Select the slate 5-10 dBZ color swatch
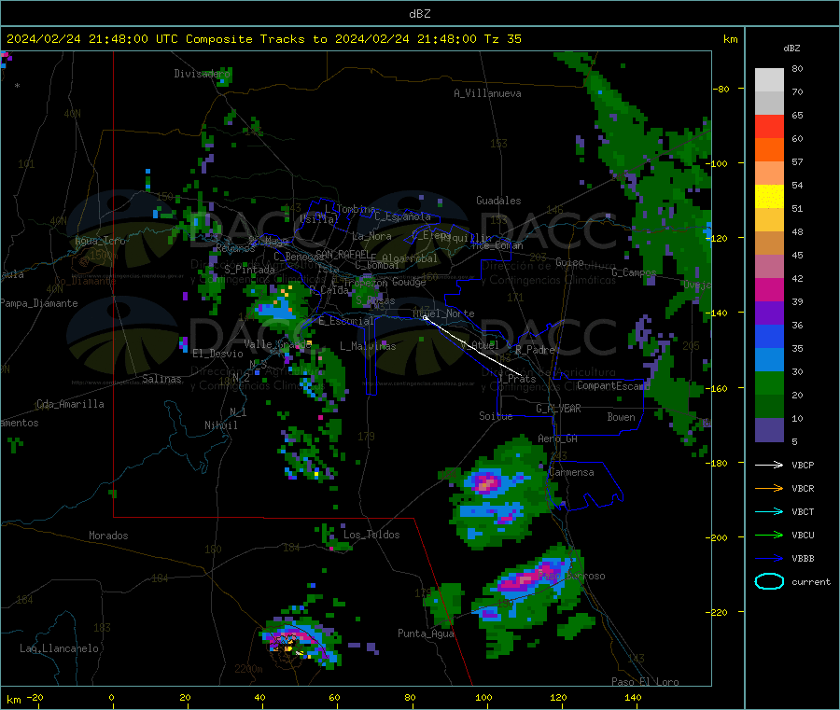The height and width of the screenshot is (710, 840). [769, 429]
